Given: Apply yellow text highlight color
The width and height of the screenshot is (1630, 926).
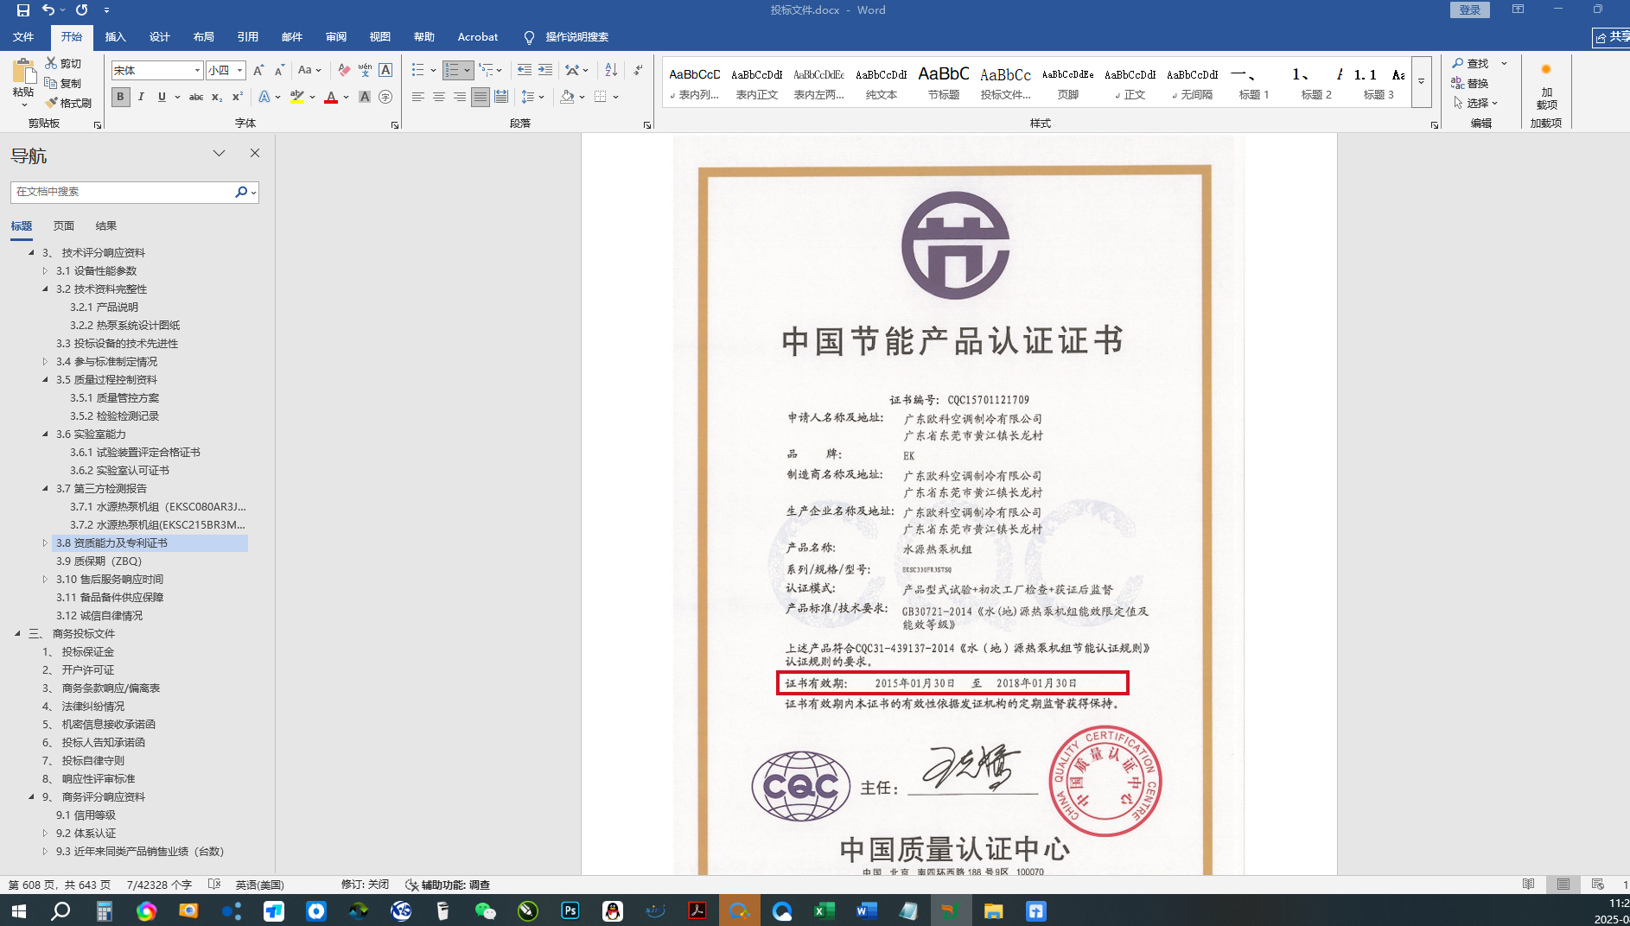Looking at the screenshot, I should click(297, 97).
